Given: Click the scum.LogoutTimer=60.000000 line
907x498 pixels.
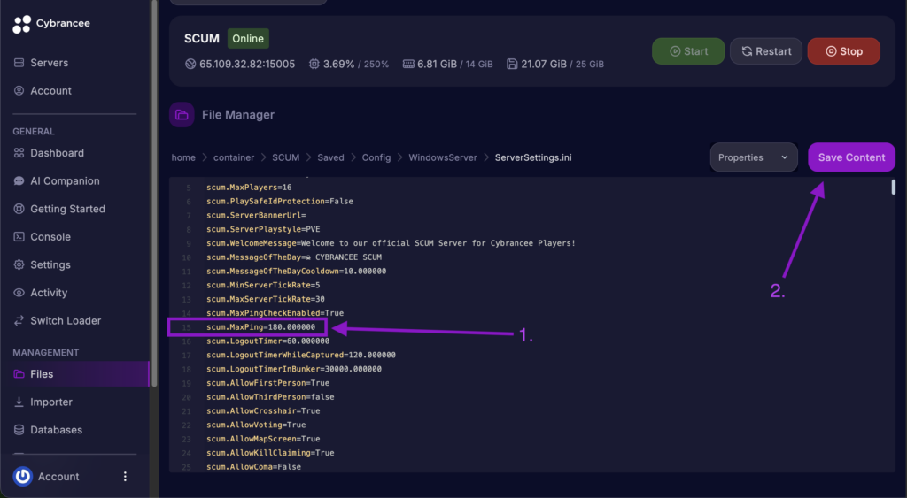Looking at the screenshot, I should click(267, 341).
